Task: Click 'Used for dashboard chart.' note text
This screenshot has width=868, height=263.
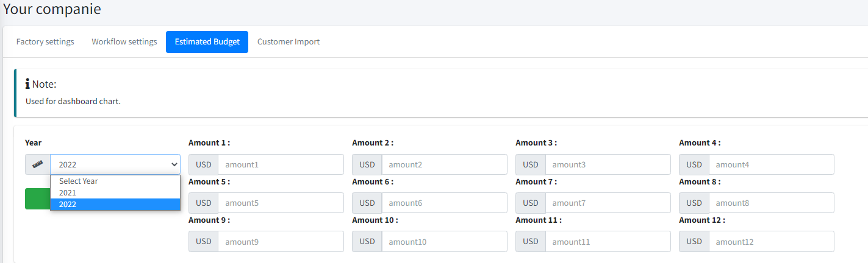Action: tap(73, 101)
